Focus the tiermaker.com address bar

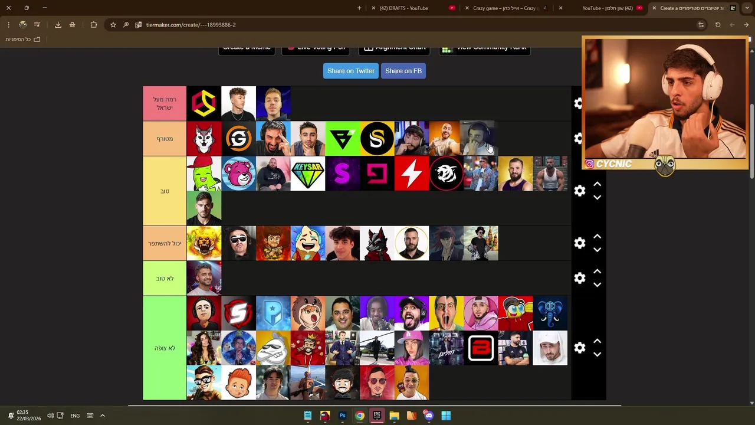click(407, 25)
